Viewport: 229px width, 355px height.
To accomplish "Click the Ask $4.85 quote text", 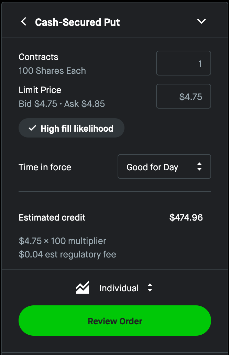I will (84, 104).
